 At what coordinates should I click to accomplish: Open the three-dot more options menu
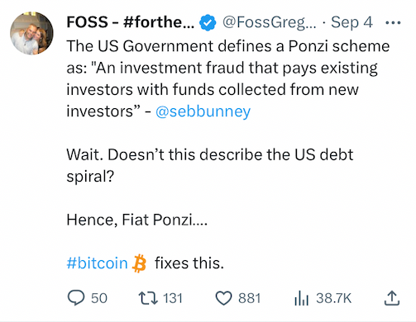[x=393, y=22]
